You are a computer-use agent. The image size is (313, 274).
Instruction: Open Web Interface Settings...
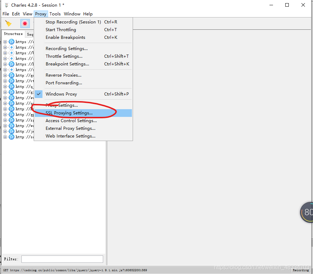pos(83,136)
